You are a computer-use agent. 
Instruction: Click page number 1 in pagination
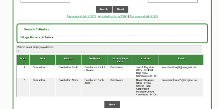click(18, 51)
